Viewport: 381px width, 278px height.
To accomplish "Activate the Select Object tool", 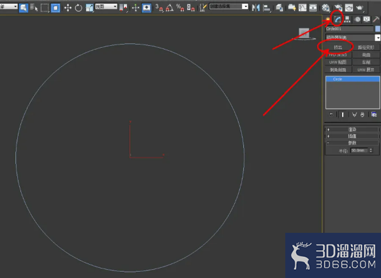I will pos(24,8).
